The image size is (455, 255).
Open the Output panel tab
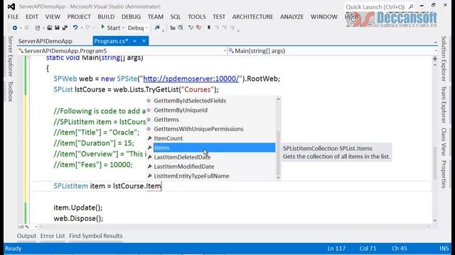pos(26,236)
